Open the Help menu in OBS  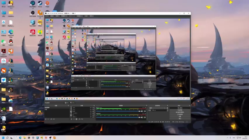[92, 16]
